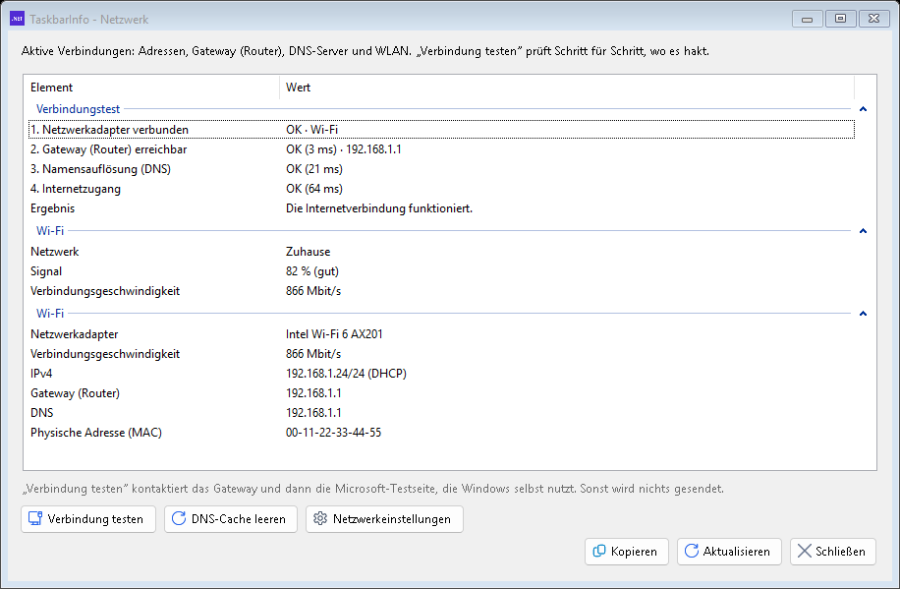Click the Wert column header
Screen dimensions: 900x589
click(x=567, y=88)
